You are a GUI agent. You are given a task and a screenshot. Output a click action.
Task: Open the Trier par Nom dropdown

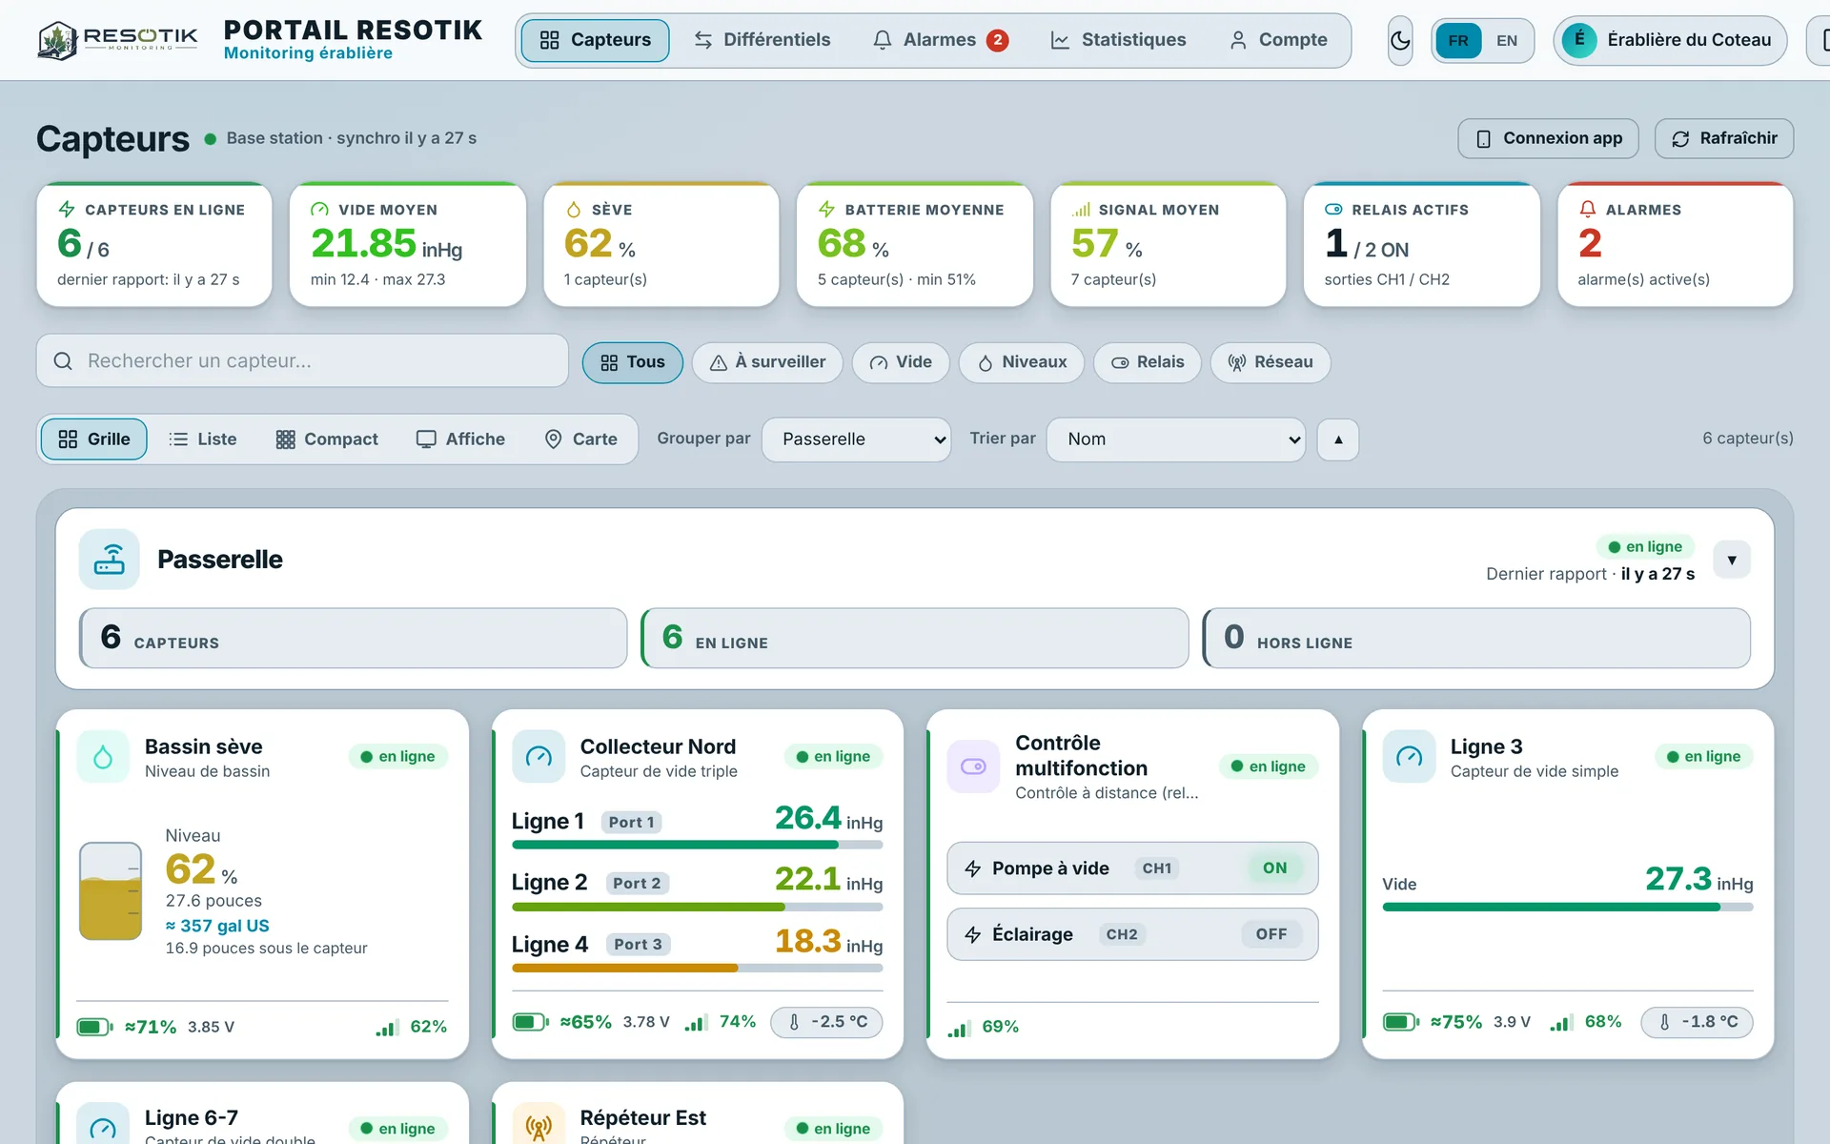tap(1175, 439)
